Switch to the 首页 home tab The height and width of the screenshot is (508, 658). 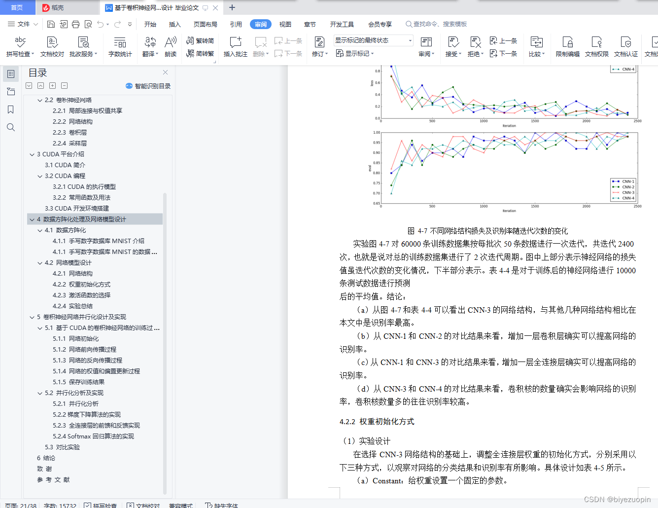click(x=17, y=7)
